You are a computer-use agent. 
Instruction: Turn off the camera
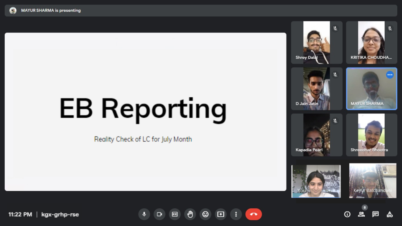click(159, 214)
